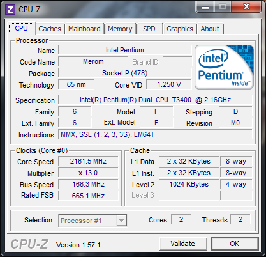Viewport: 266px width, 257px height.
Task: Select the Memory tab
Action: point(120,29)
